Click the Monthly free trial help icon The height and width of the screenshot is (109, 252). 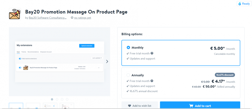[x=152, y=53]
